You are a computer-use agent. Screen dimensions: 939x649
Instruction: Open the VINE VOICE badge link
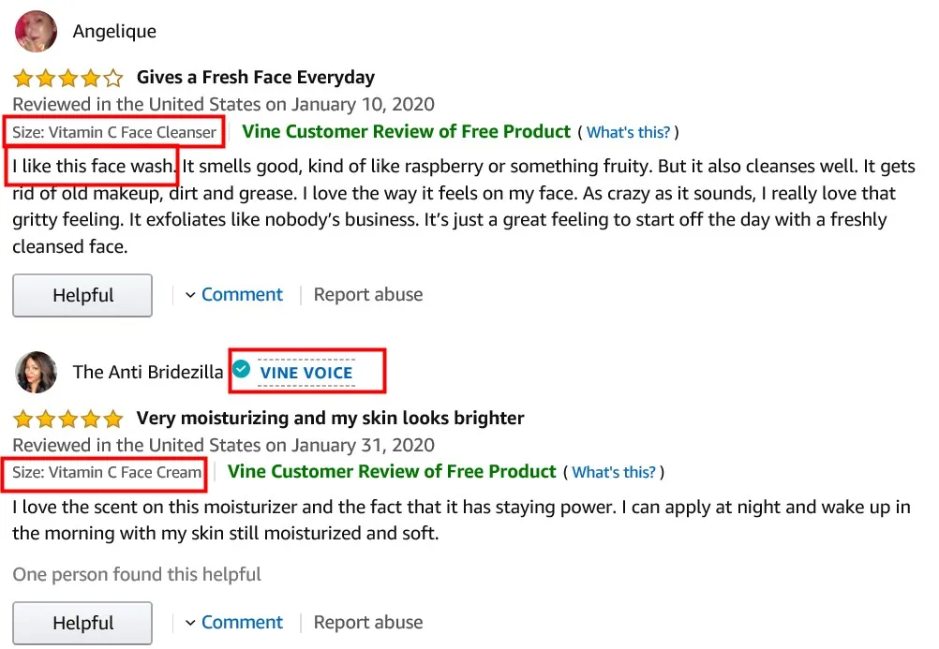(306, 373)
